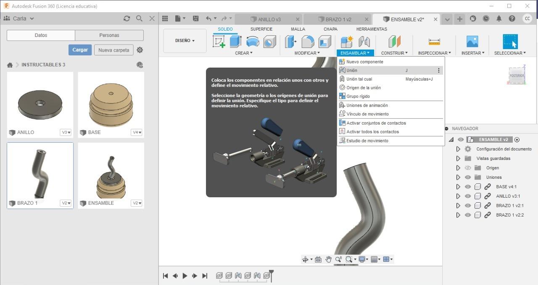Expand the BASE v4:1 tree node
Viewport: 538px width, 285px height.
tap(458, 187)
